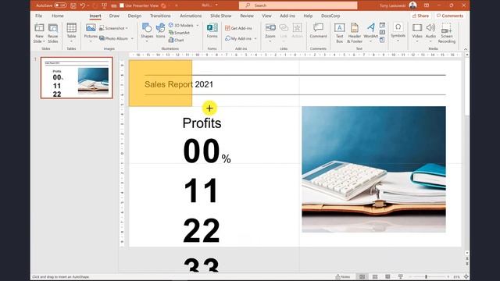Open the Symbols dropdown
Screen dimensions: 500x281
[398, 33]
